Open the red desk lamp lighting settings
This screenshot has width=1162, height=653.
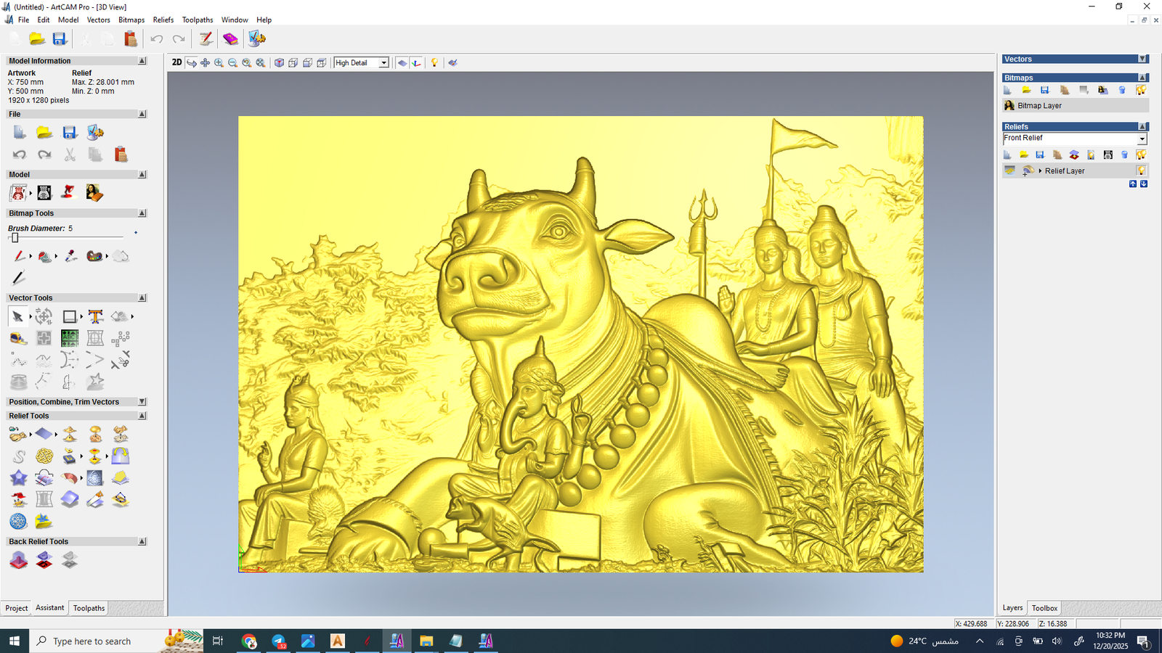68,192
